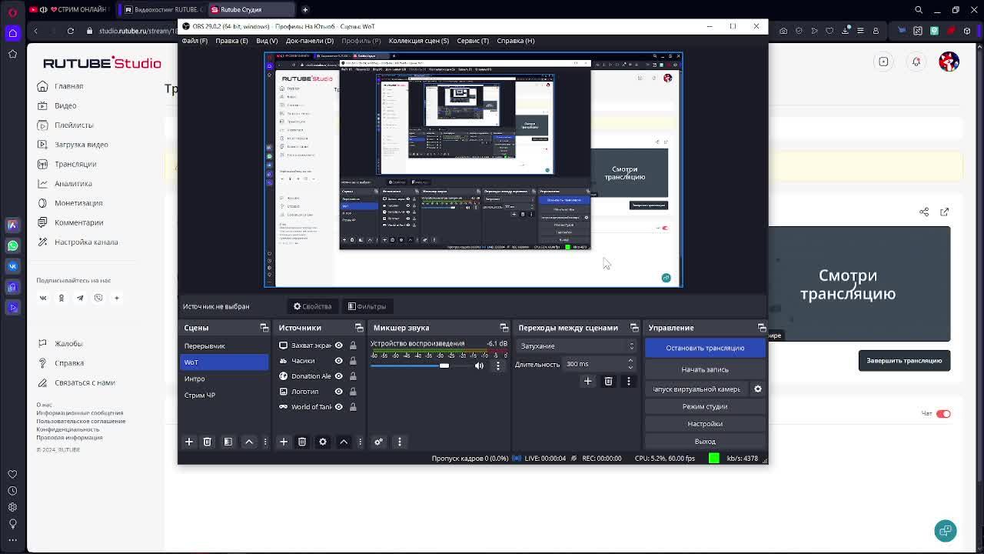
Task: Hide the Захват экрана source
Action: tap(338, 345)
